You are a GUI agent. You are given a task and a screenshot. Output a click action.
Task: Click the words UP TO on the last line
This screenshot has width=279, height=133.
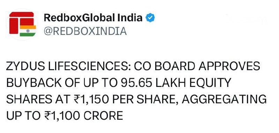pos(23,116)
